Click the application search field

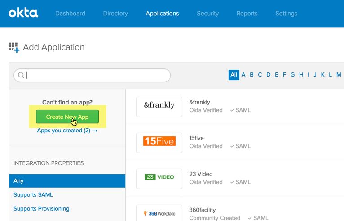(97, 75)
